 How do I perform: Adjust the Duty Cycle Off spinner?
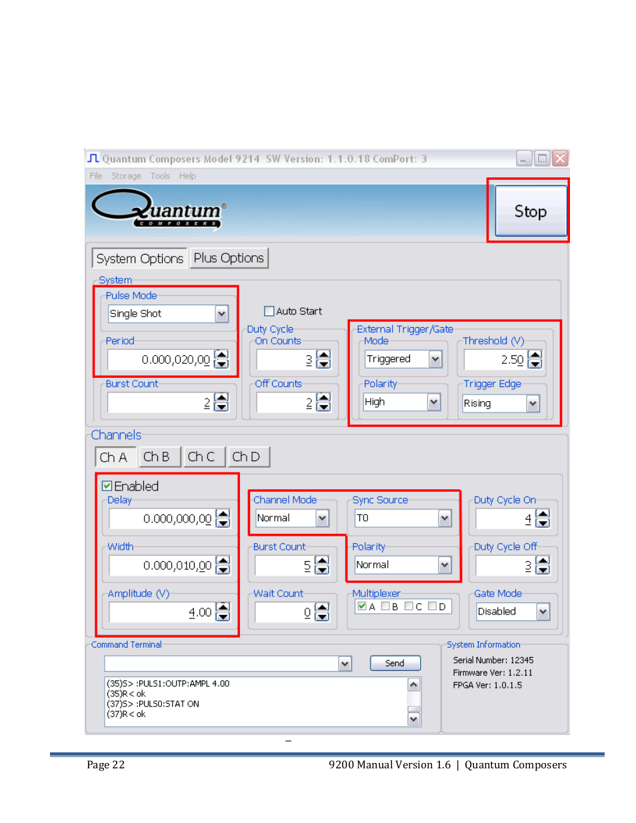click(x=543, y=565)
